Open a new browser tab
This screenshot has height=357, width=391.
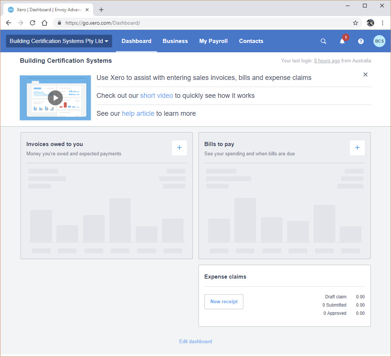coord(101,10)
